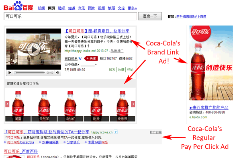The image size is (241, 158).
Task: Click the play button below the video
Action: 10,73
